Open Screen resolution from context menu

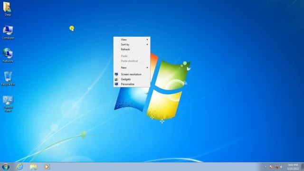(x=132, y=74)
